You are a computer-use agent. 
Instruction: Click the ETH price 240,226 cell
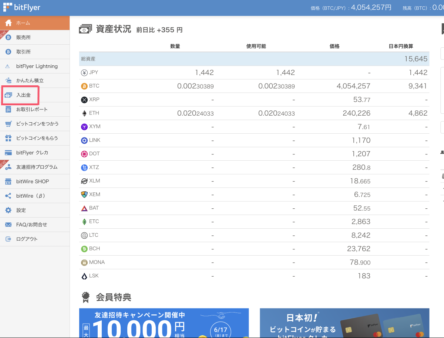click(357, 113)
